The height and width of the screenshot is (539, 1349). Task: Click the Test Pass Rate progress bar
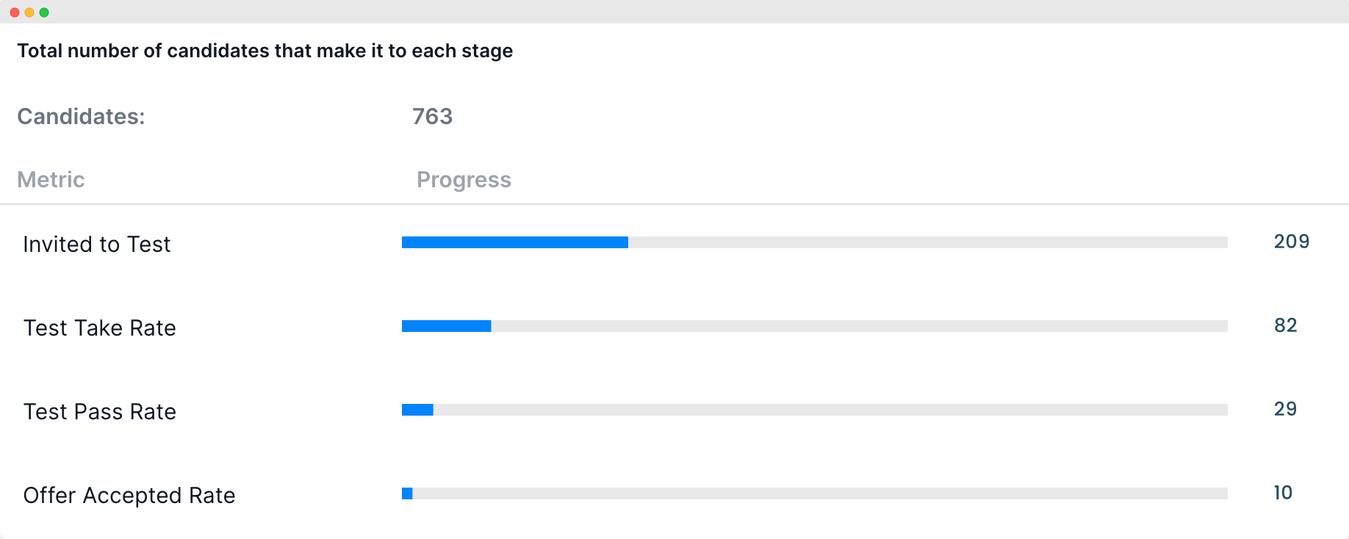pos(814,410)
